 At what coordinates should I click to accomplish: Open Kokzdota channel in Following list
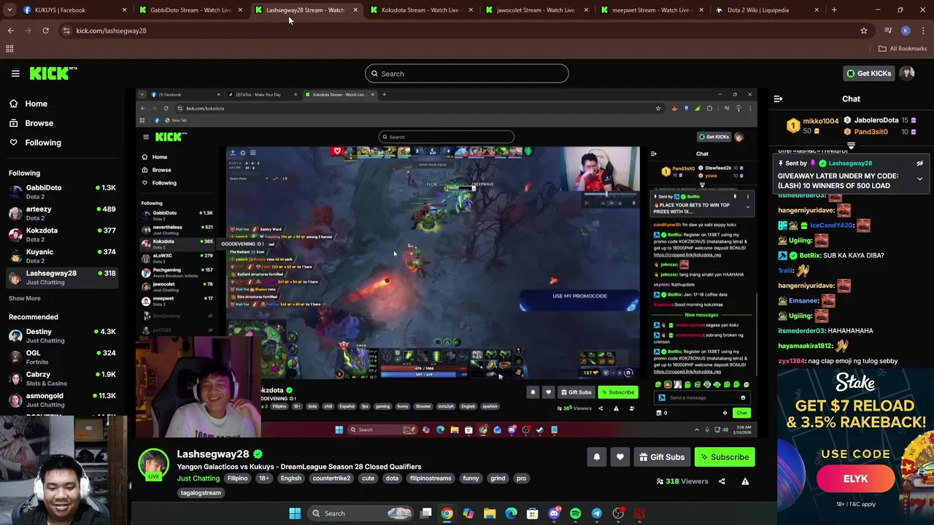pos(62,234)
